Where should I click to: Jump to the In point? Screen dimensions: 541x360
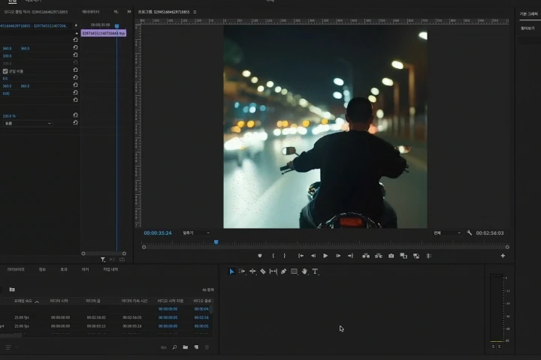(301, 256)
